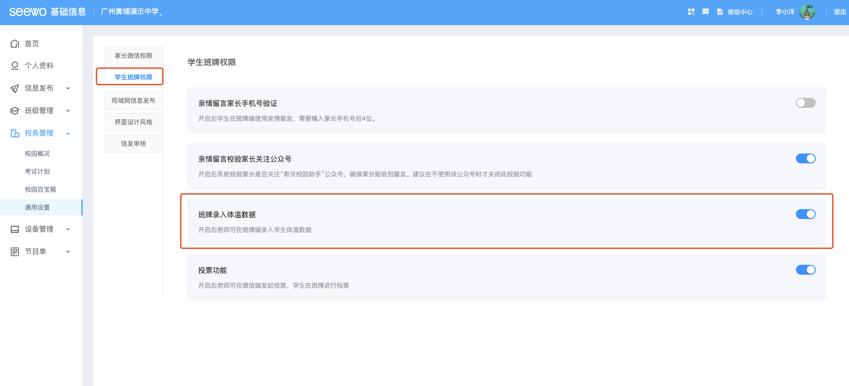Screen dimensions: 849x386
Task: Expand the 设备管理 menu chevron
Action: coord(68,229)
